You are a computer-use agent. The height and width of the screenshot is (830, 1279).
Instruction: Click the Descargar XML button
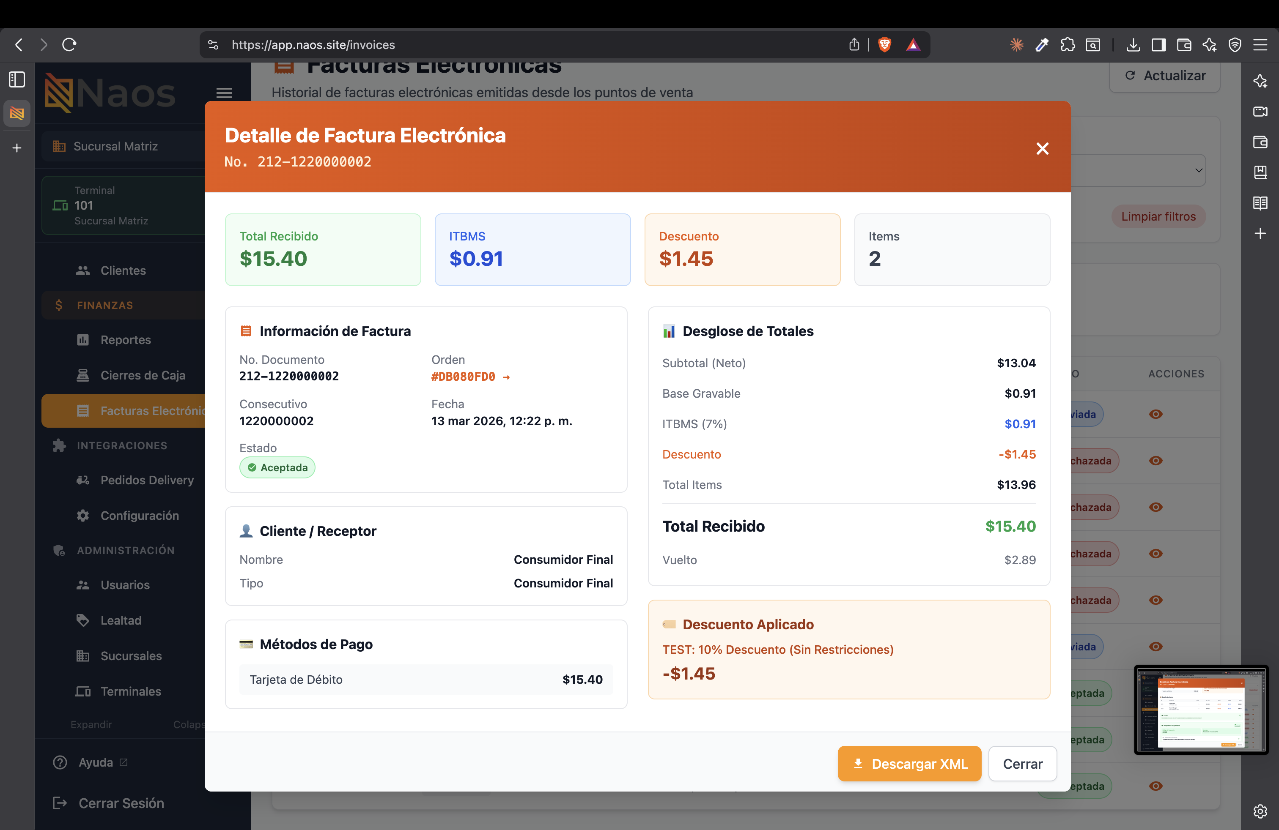(909, 763)
